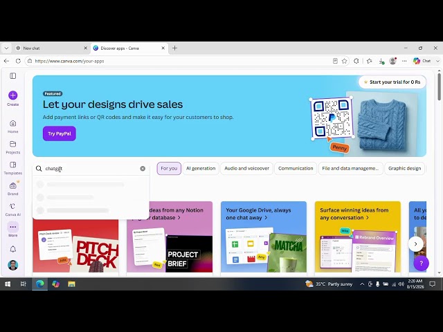
Task: Reload the page with refresh icon
Action: [18, 61]
